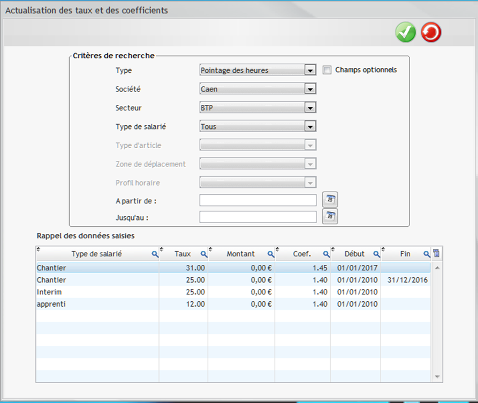Click the grid icon right of the Fin header
The width and height of the screenshot is (478, 403).
436,253
